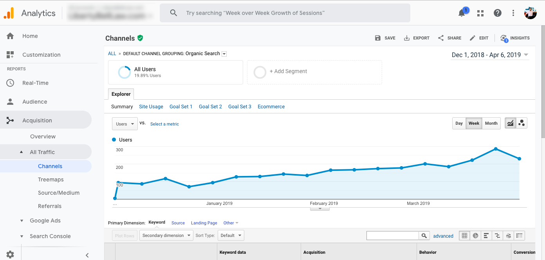Expand the Google Ads section
This screenshot has height=260, width=545.
(x=22, y=221)
